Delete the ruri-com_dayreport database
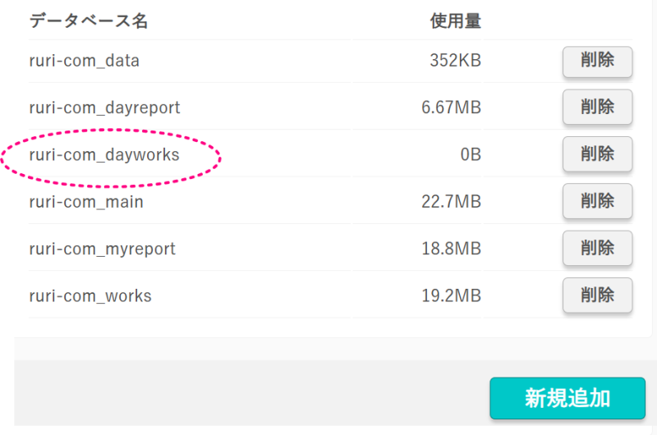The height and width of the screenshot is (435, 657). point(597,107)
